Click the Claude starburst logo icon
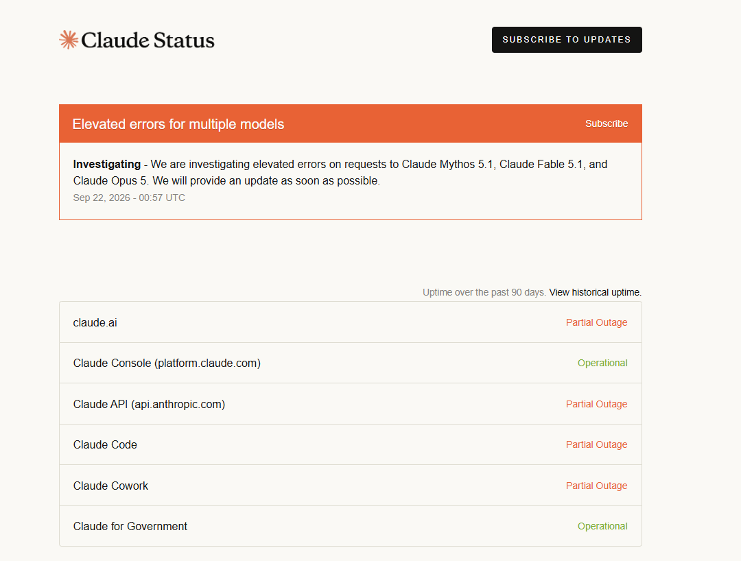This screenshot has width=741, height=561. pyautogui.click(x=69, y=40)
